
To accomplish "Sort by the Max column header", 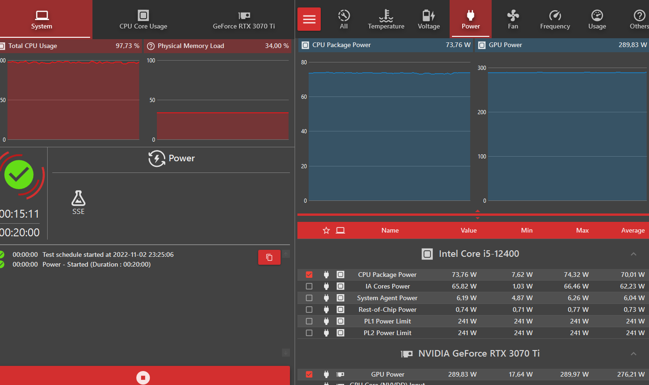I will (583, 230).
